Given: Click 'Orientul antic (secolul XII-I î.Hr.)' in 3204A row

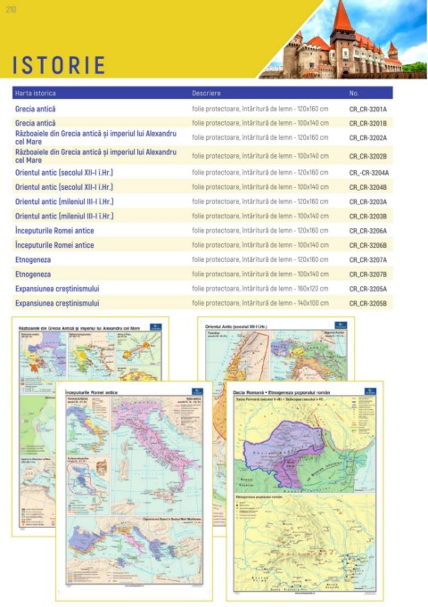Looking at the screenshot, I should point(64,173).
